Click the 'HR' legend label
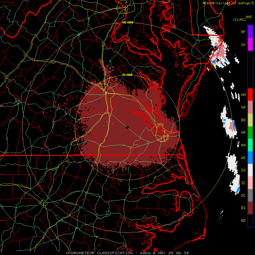This screenshot has width=255, height=255. click(243, 133)
